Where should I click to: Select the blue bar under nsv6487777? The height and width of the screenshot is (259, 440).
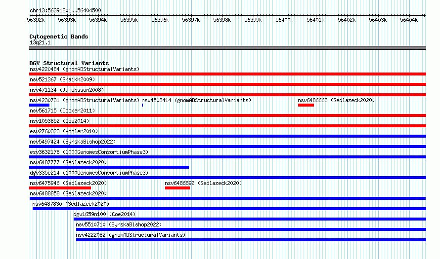[109, 167]
